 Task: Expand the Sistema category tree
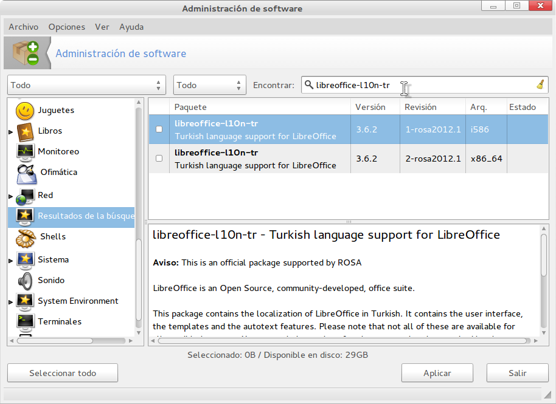point(10,261)
